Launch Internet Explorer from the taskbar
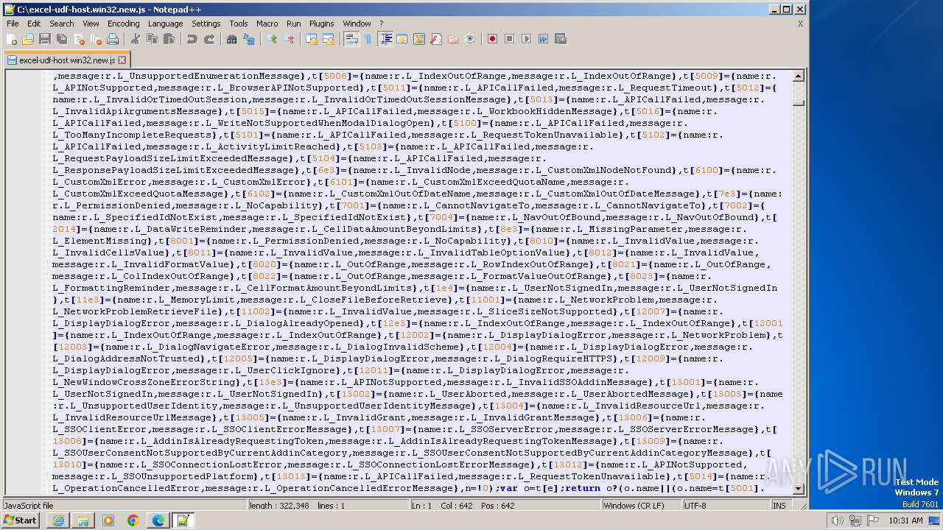The image size is (943, 530). coord(58,520)
